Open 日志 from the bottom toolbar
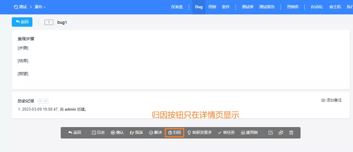The height and width of the screenshot is (152, 353). pos(98,133)
